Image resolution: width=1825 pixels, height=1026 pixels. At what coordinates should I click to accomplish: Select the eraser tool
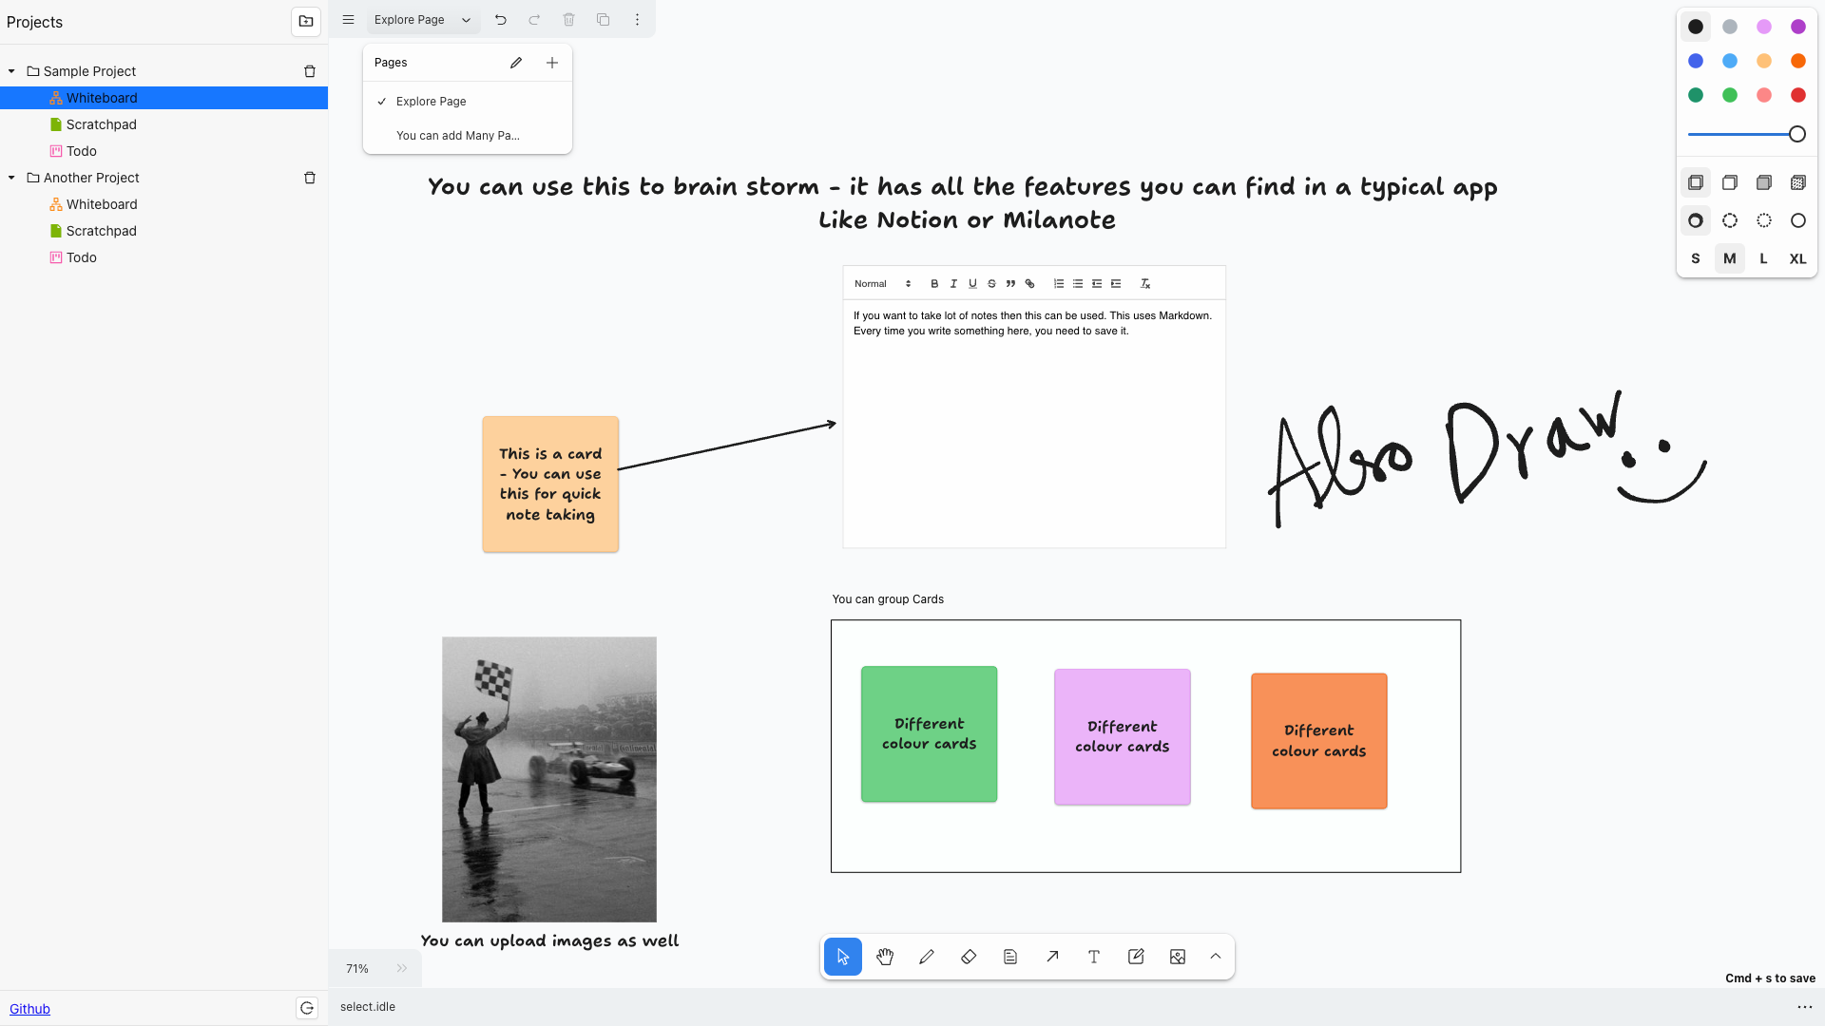pyautogui.click(x=969, y=957)
